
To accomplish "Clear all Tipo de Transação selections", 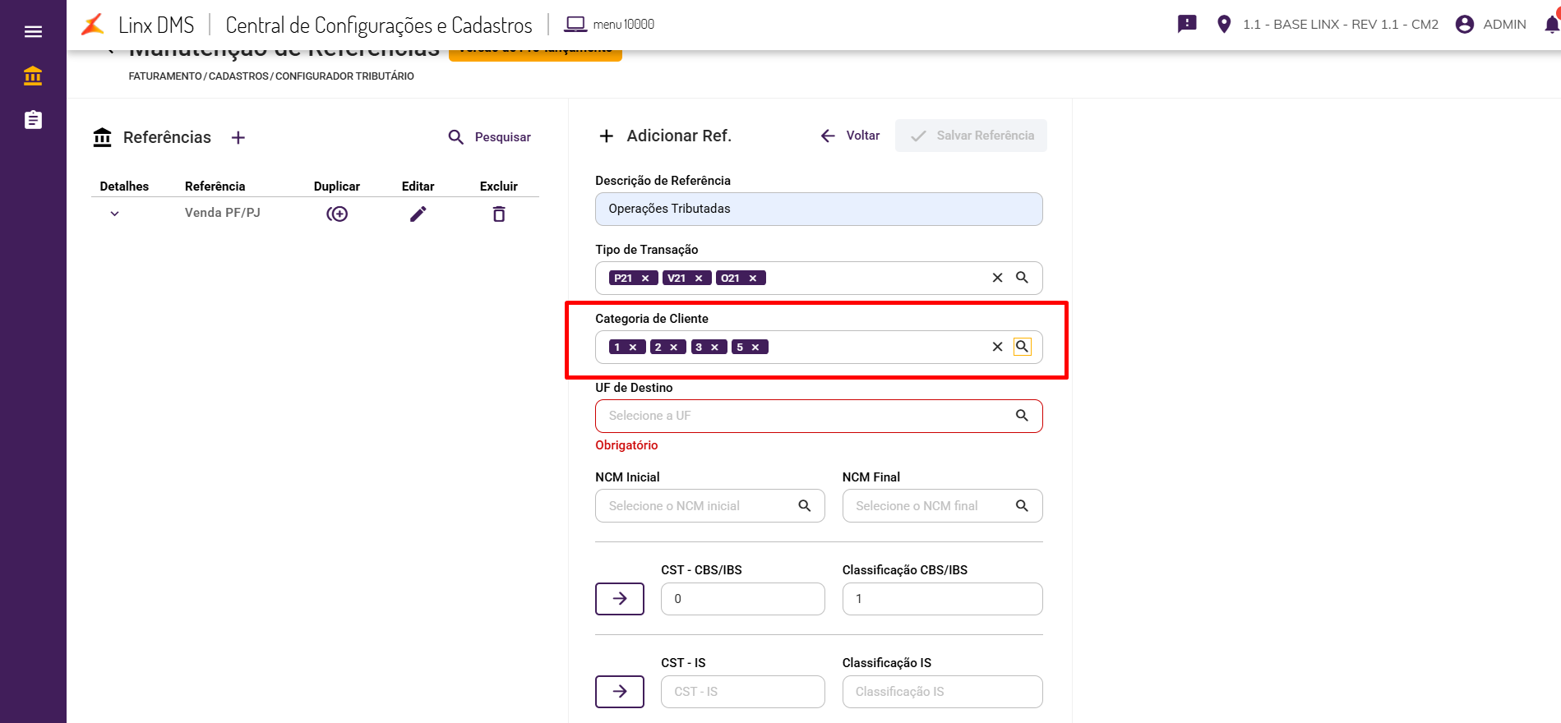I will point(997,278).
